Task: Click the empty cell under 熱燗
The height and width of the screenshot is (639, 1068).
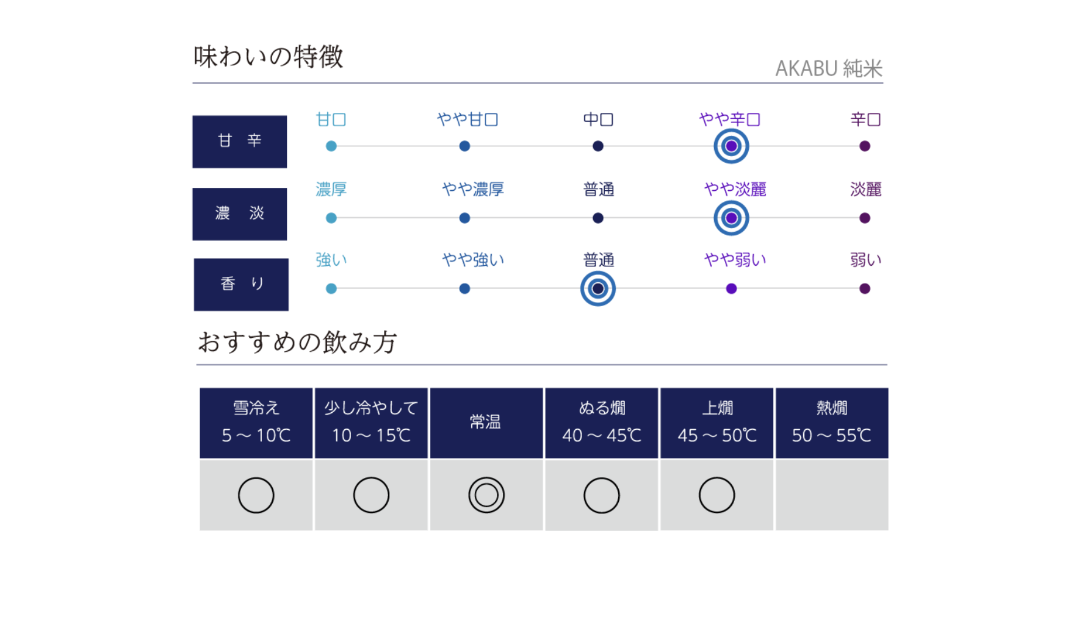Action: click(832, 495)
